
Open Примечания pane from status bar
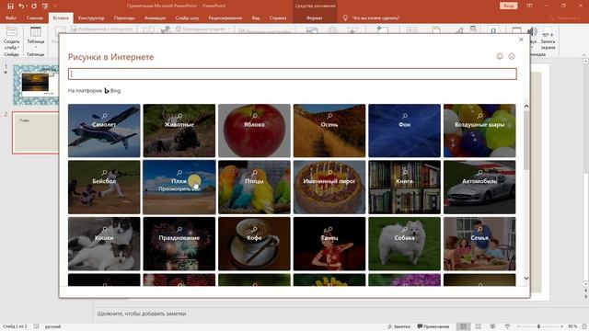(x=433, y=326)
